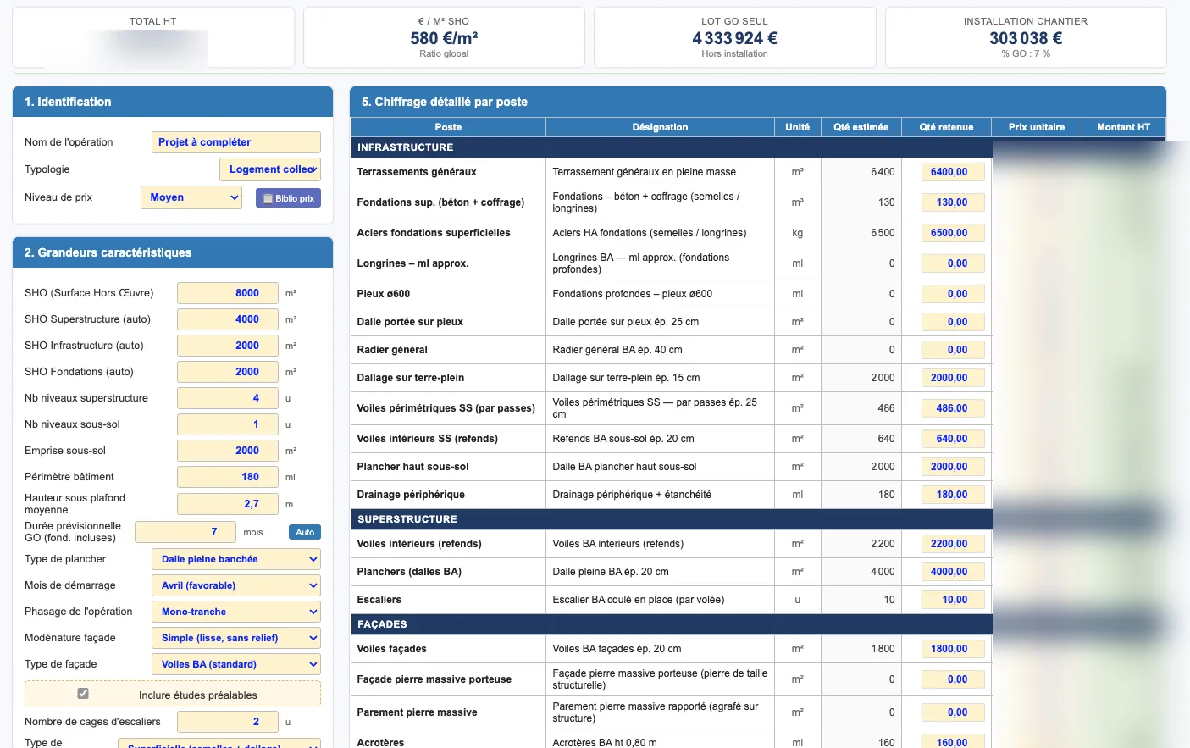Click the "2. Grandeurs caractéristiques" panel header
Screen dimensions: 1190x748
pos(173,252)
